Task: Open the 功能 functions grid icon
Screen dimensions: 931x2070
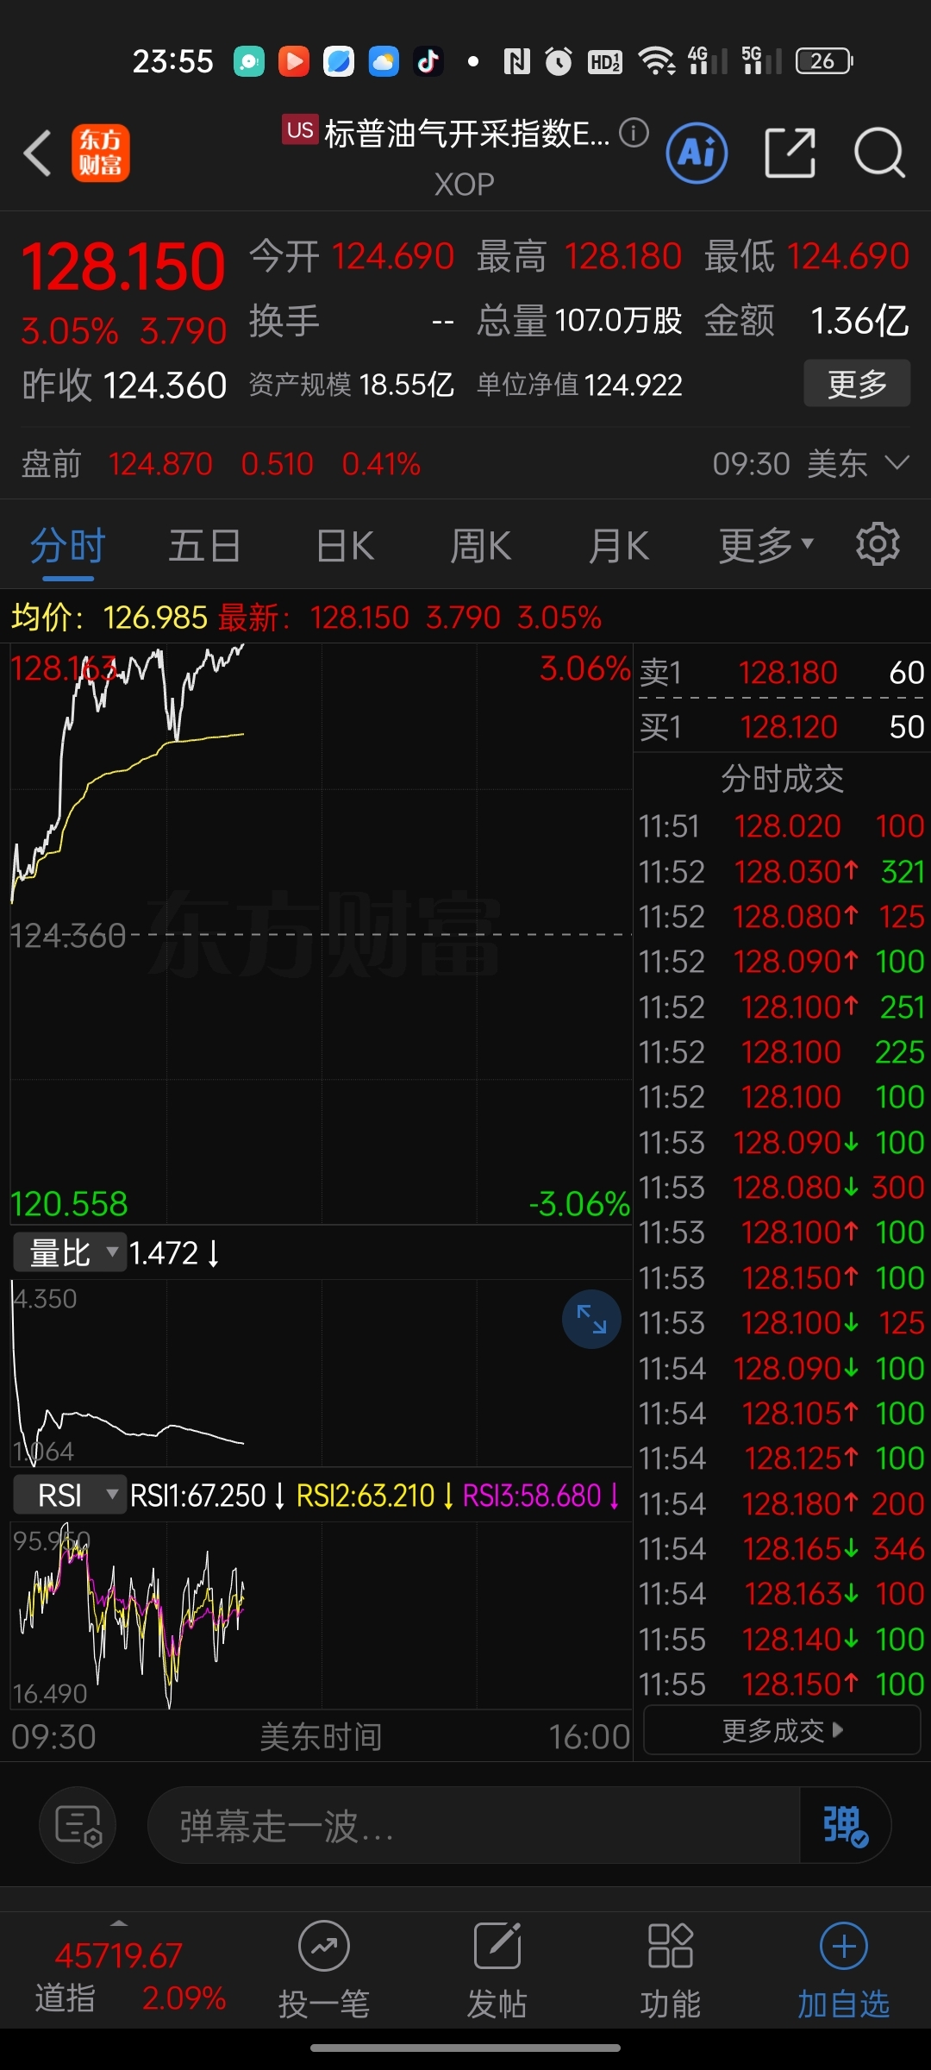Action: [x=671, y=1972]
